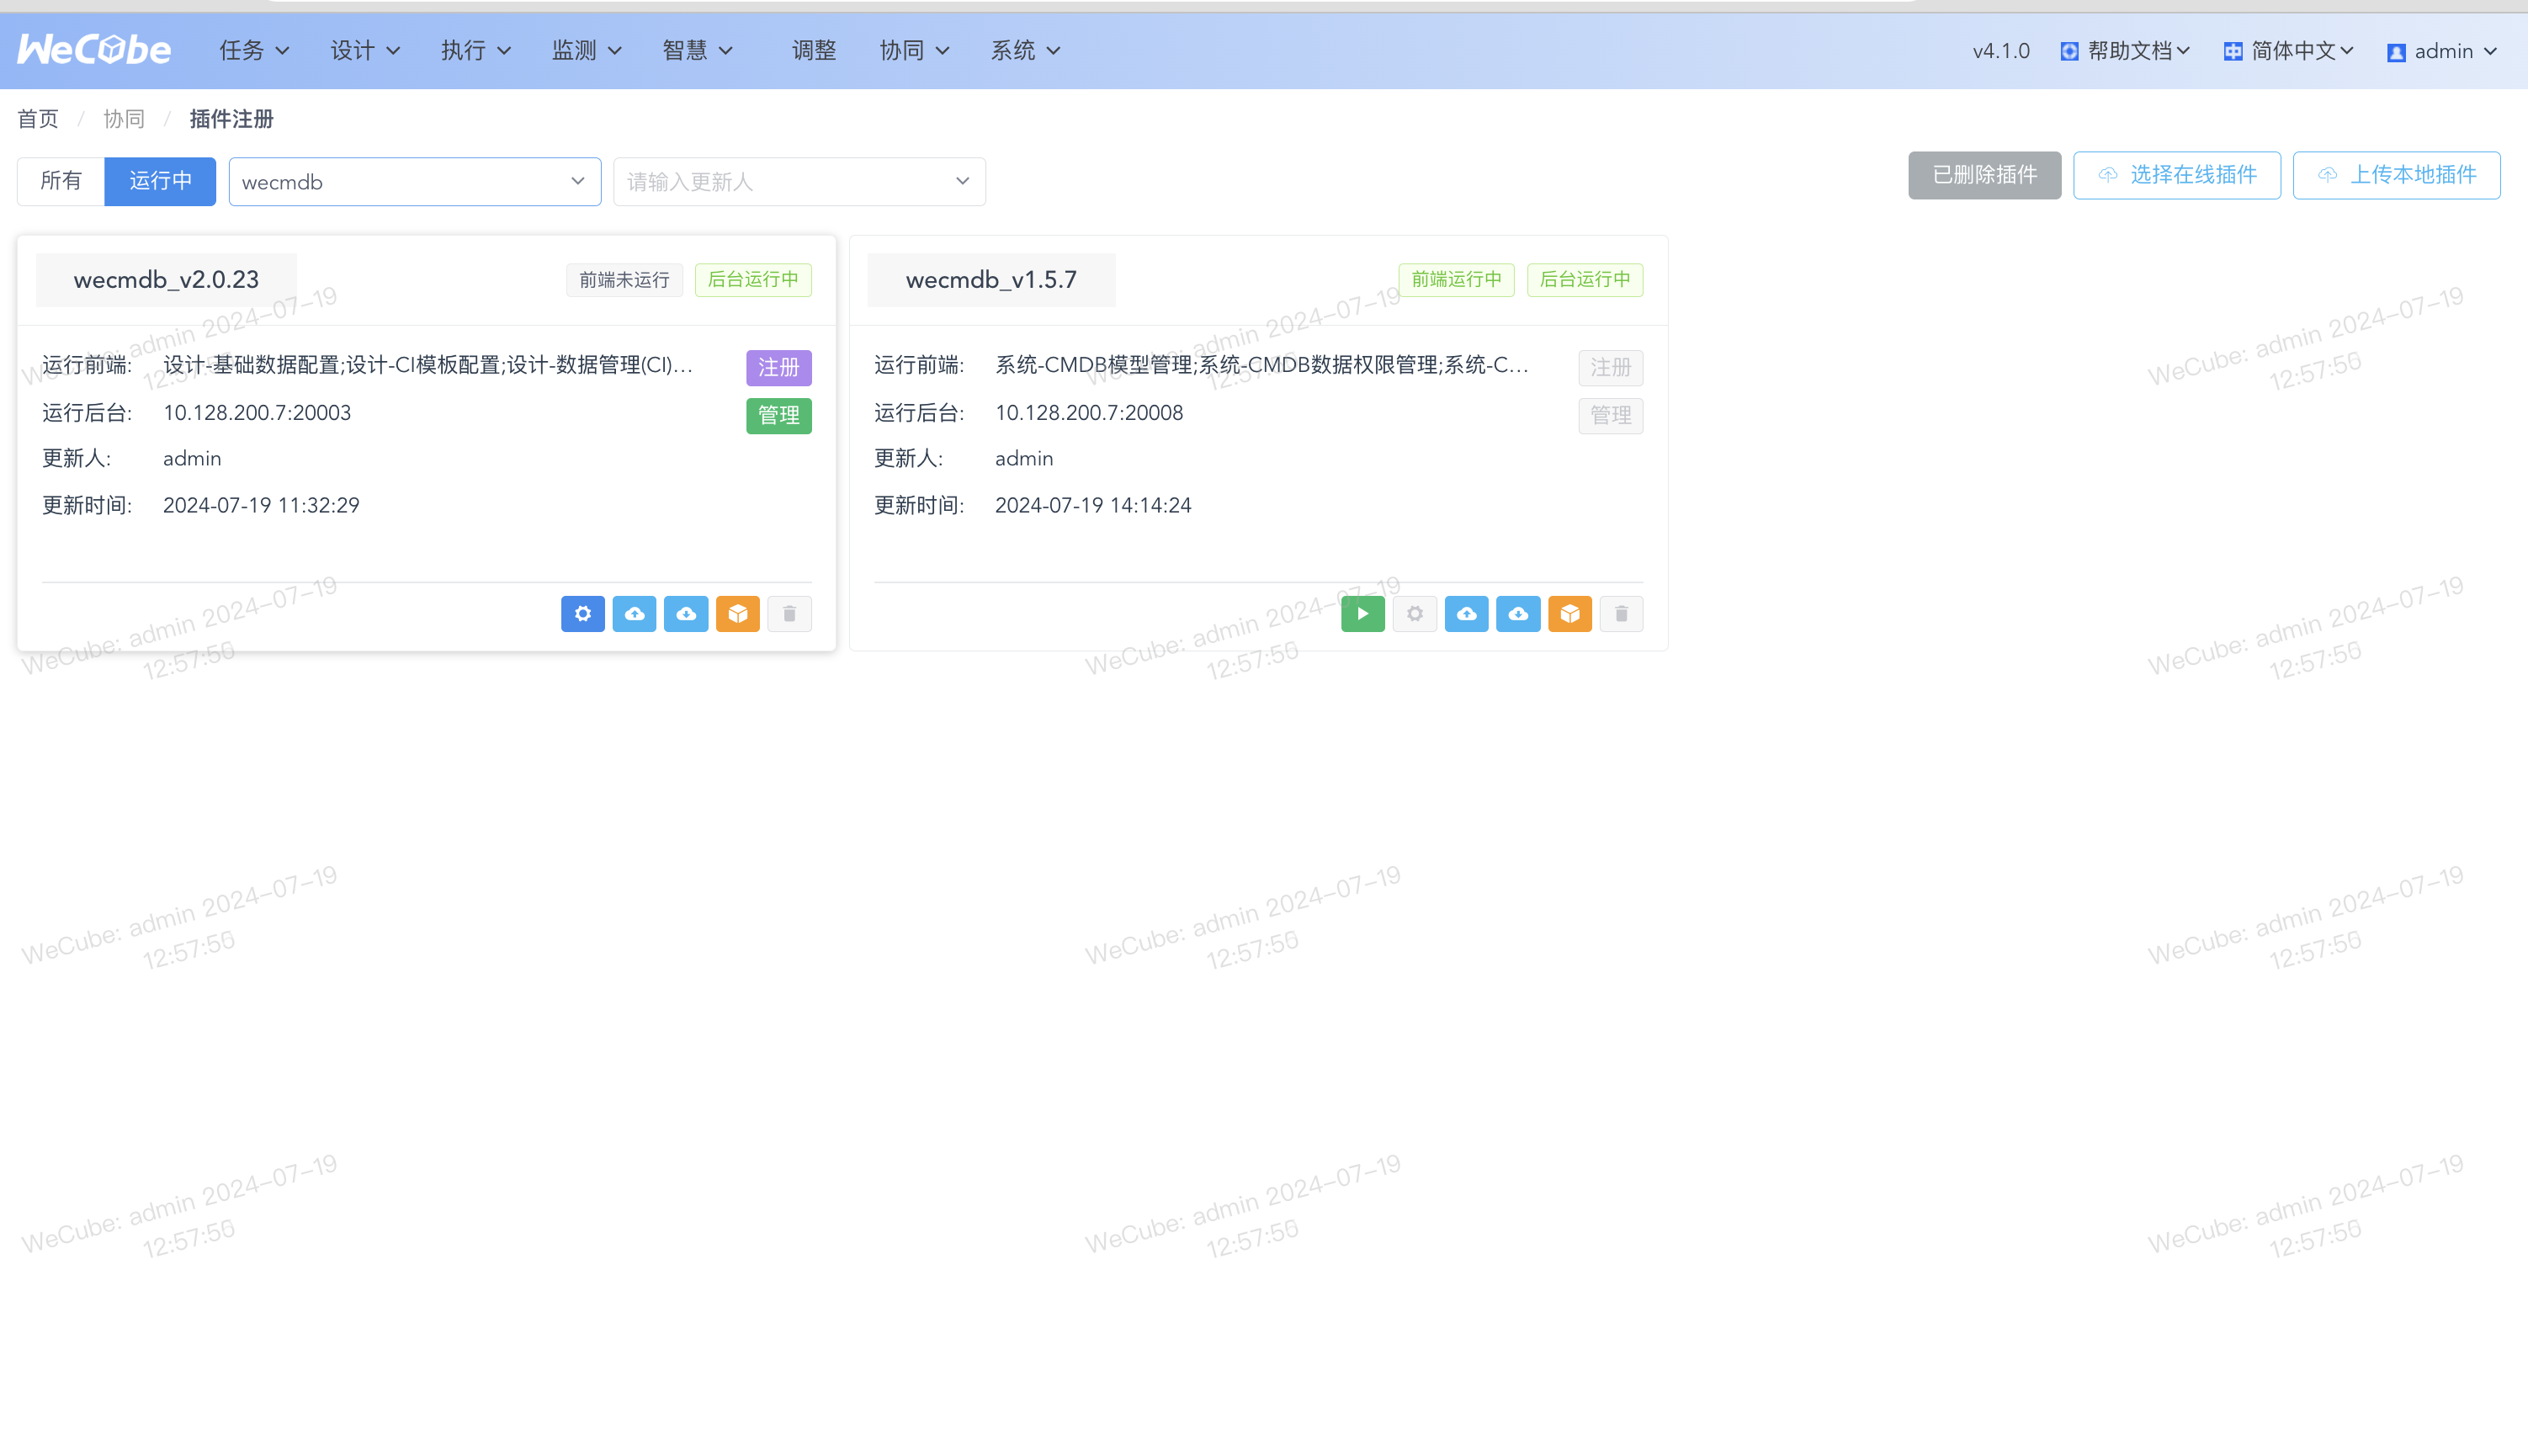Viewport: 2528px width, 1456px height.
Task: Click the help docs icon in header
Action: [2069, 51]
